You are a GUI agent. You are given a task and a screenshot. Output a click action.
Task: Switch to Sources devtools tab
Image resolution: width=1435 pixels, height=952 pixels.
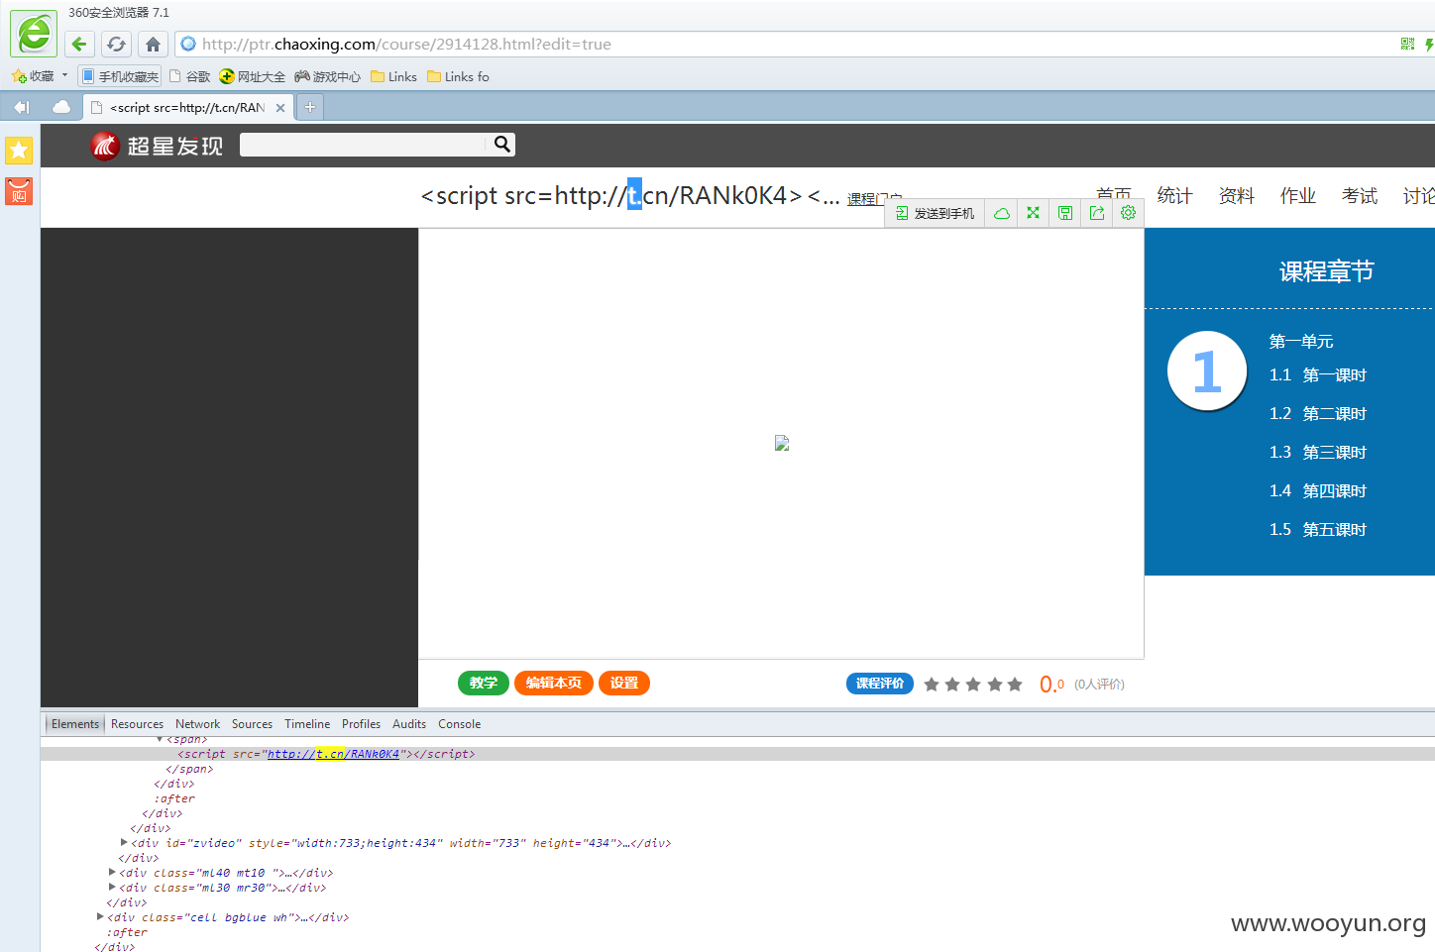tap(252, 724)
